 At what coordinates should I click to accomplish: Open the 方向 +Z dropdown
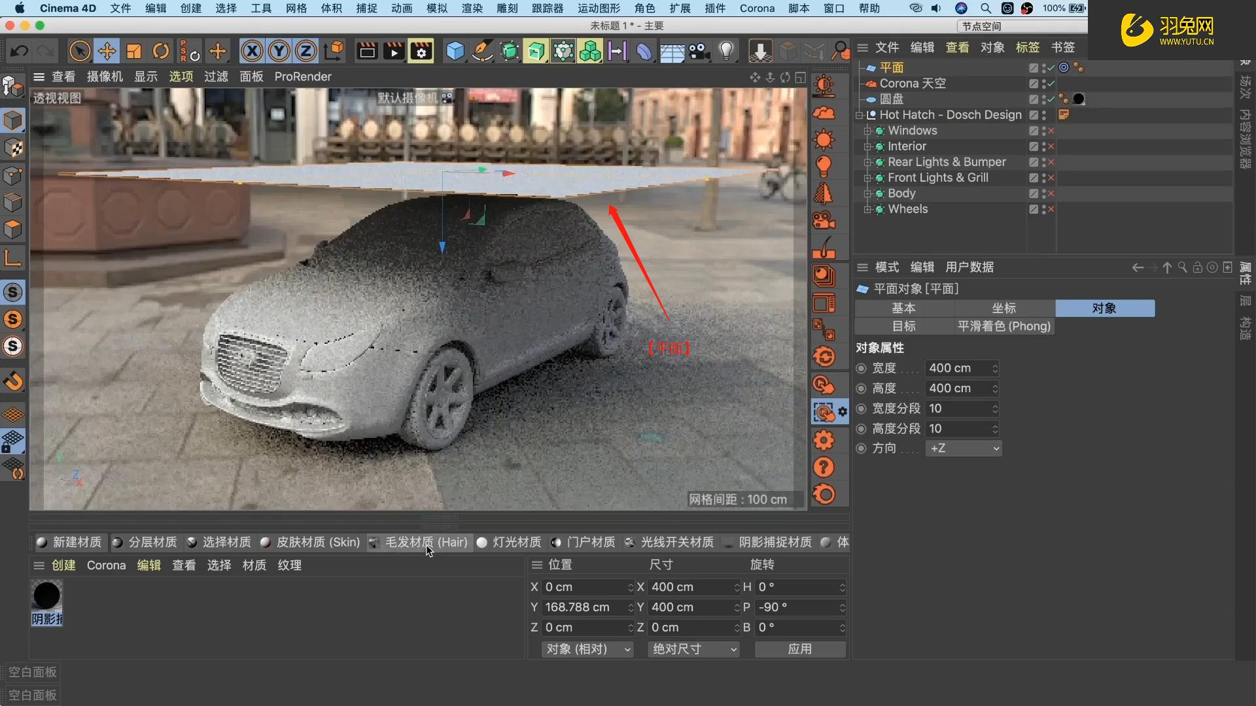963,448
